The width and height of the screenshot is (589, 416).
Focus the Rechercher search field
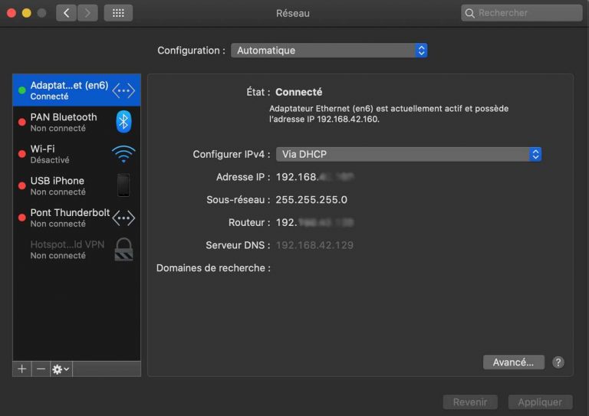pyautogui.click(x=522, y=13)
